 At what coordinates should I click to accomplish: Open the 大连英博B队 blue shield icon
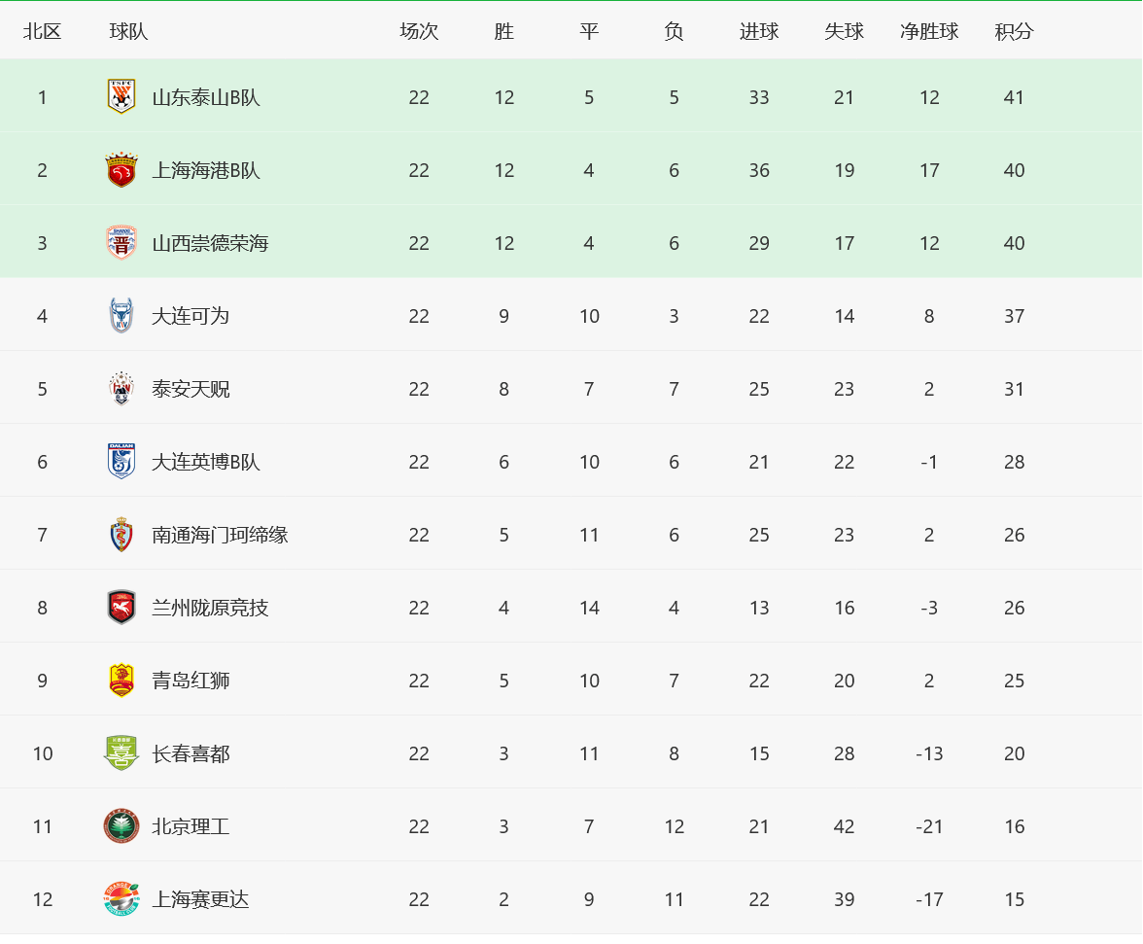coord(121,462)
